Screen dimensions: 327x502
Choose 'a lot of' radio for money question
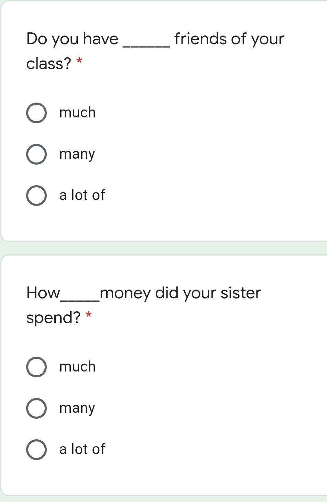point(36,450)
